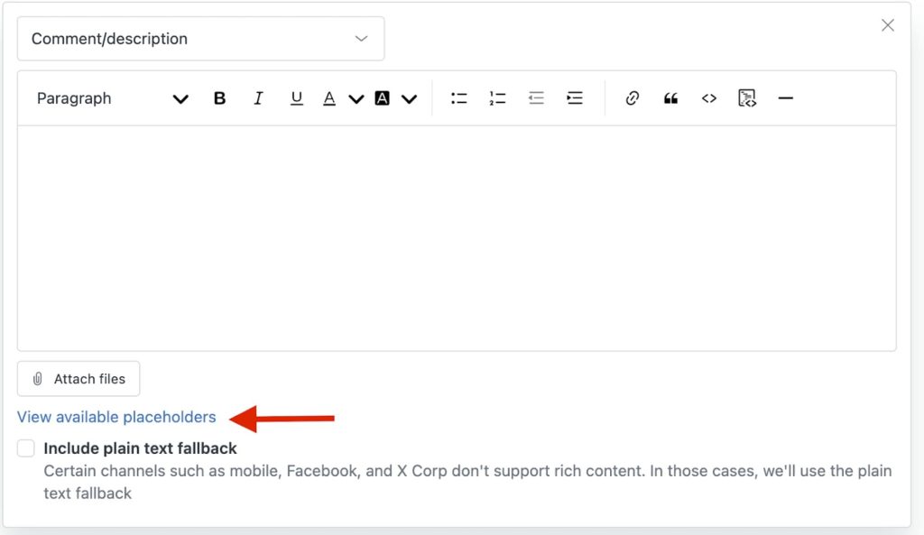Insert a code block
This screenshot has width=924, height=535.
747,98
